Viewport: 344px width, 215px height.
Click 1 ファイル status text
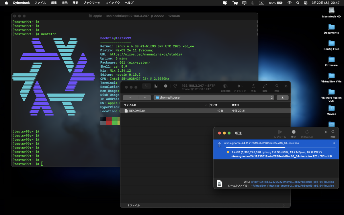(134, 205)
